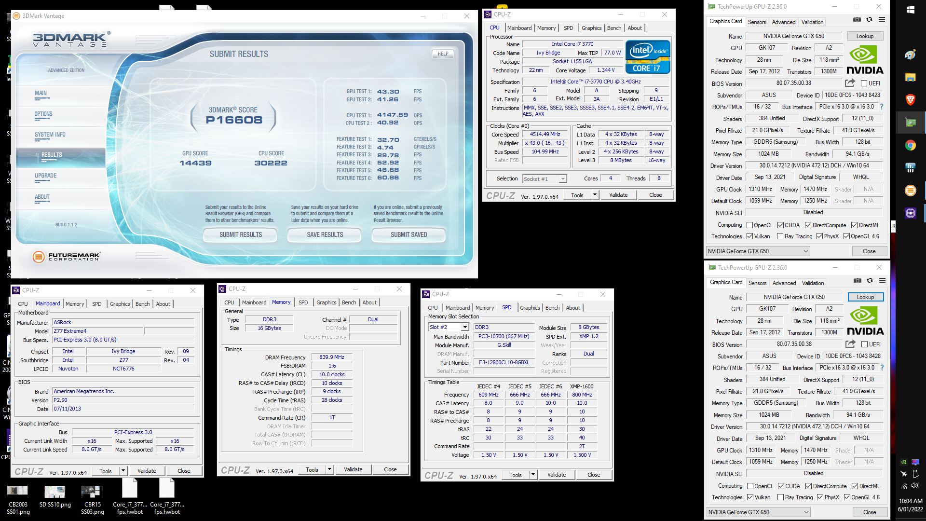Toggle PhysX checkbox in bottom GPU-Z window
926x521 pixels.
click(x=820, y=497)
